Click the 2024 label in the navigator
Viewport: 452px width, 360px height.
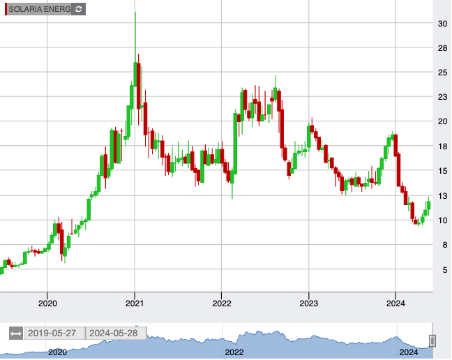(x=409, y=352)
